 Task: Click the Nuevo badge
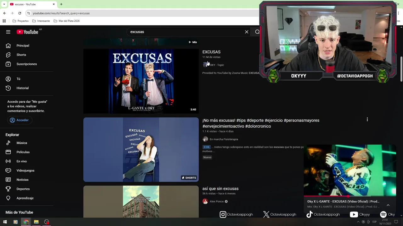207,157
